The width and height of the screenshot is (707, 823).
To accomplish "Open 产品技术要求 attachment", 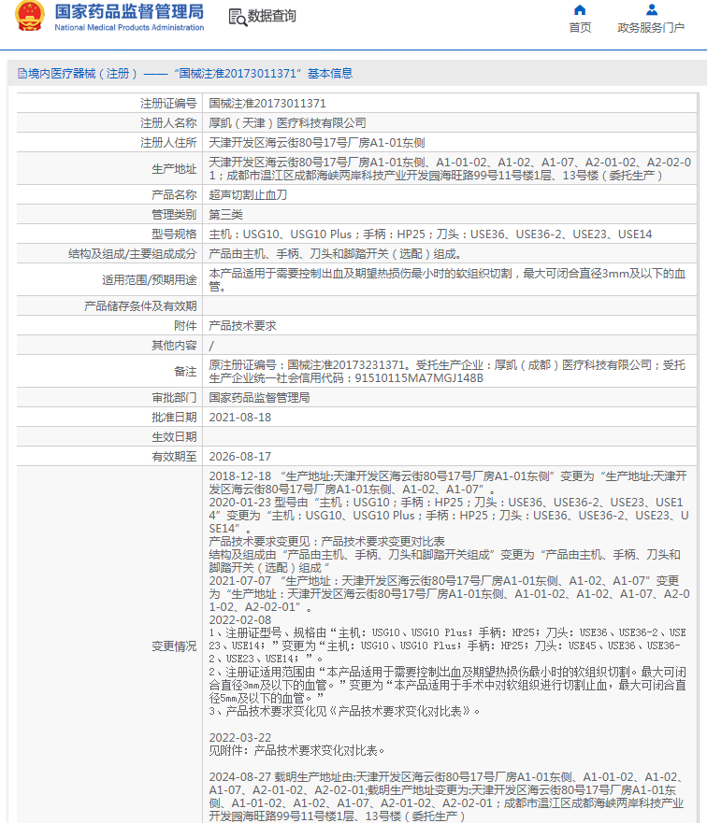I will click(x=242, y=326).
